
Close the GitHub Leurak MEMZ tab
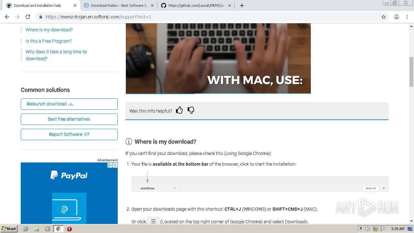click(x=230, y=6)
